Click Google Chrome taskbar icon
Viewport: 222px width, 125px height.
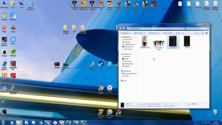point(41,123)
